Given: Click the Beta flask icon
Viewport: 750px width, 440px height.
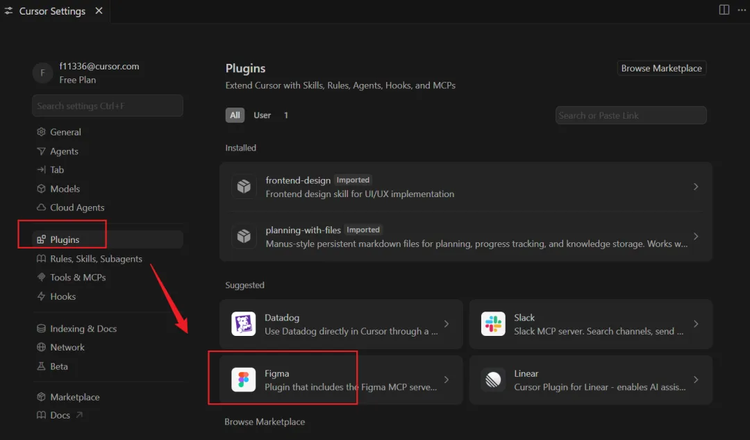Looking at the screenshot, I should point(41,366).
